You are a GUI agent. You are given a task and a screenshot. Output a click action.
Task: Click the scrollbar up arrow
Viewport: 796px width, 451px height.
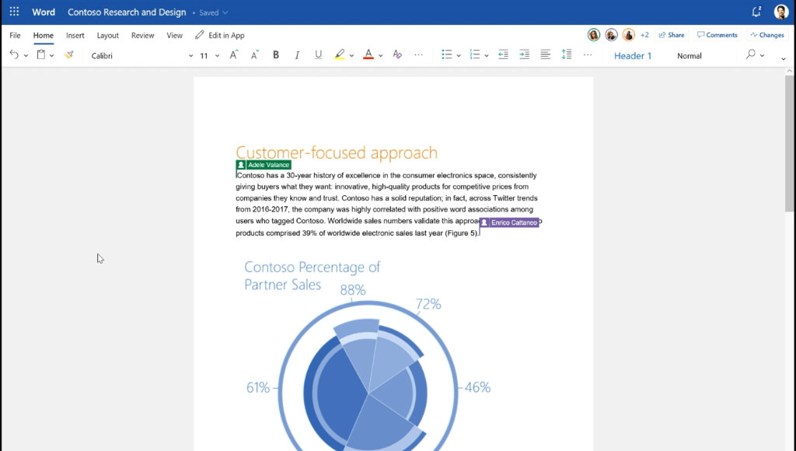point(789,72)
